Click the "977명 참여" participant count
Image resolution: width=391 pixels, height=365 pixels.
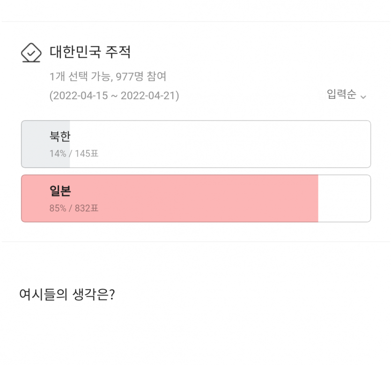click(141, 76)
